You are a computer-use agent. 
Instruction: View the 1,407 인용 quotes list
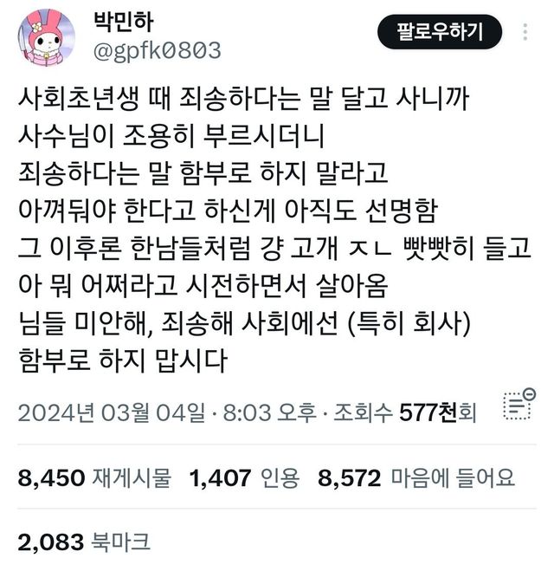[x=244, y=477]
